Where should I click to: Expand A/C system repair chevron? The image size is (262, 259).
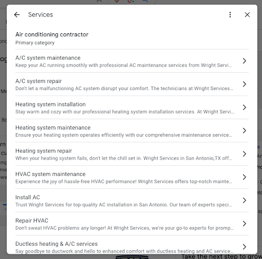click(x=244, y=84)
